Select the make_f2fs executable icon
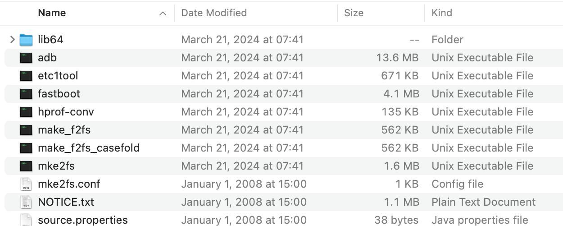Viewport: 563px width, 226px height. coord(26,130)
